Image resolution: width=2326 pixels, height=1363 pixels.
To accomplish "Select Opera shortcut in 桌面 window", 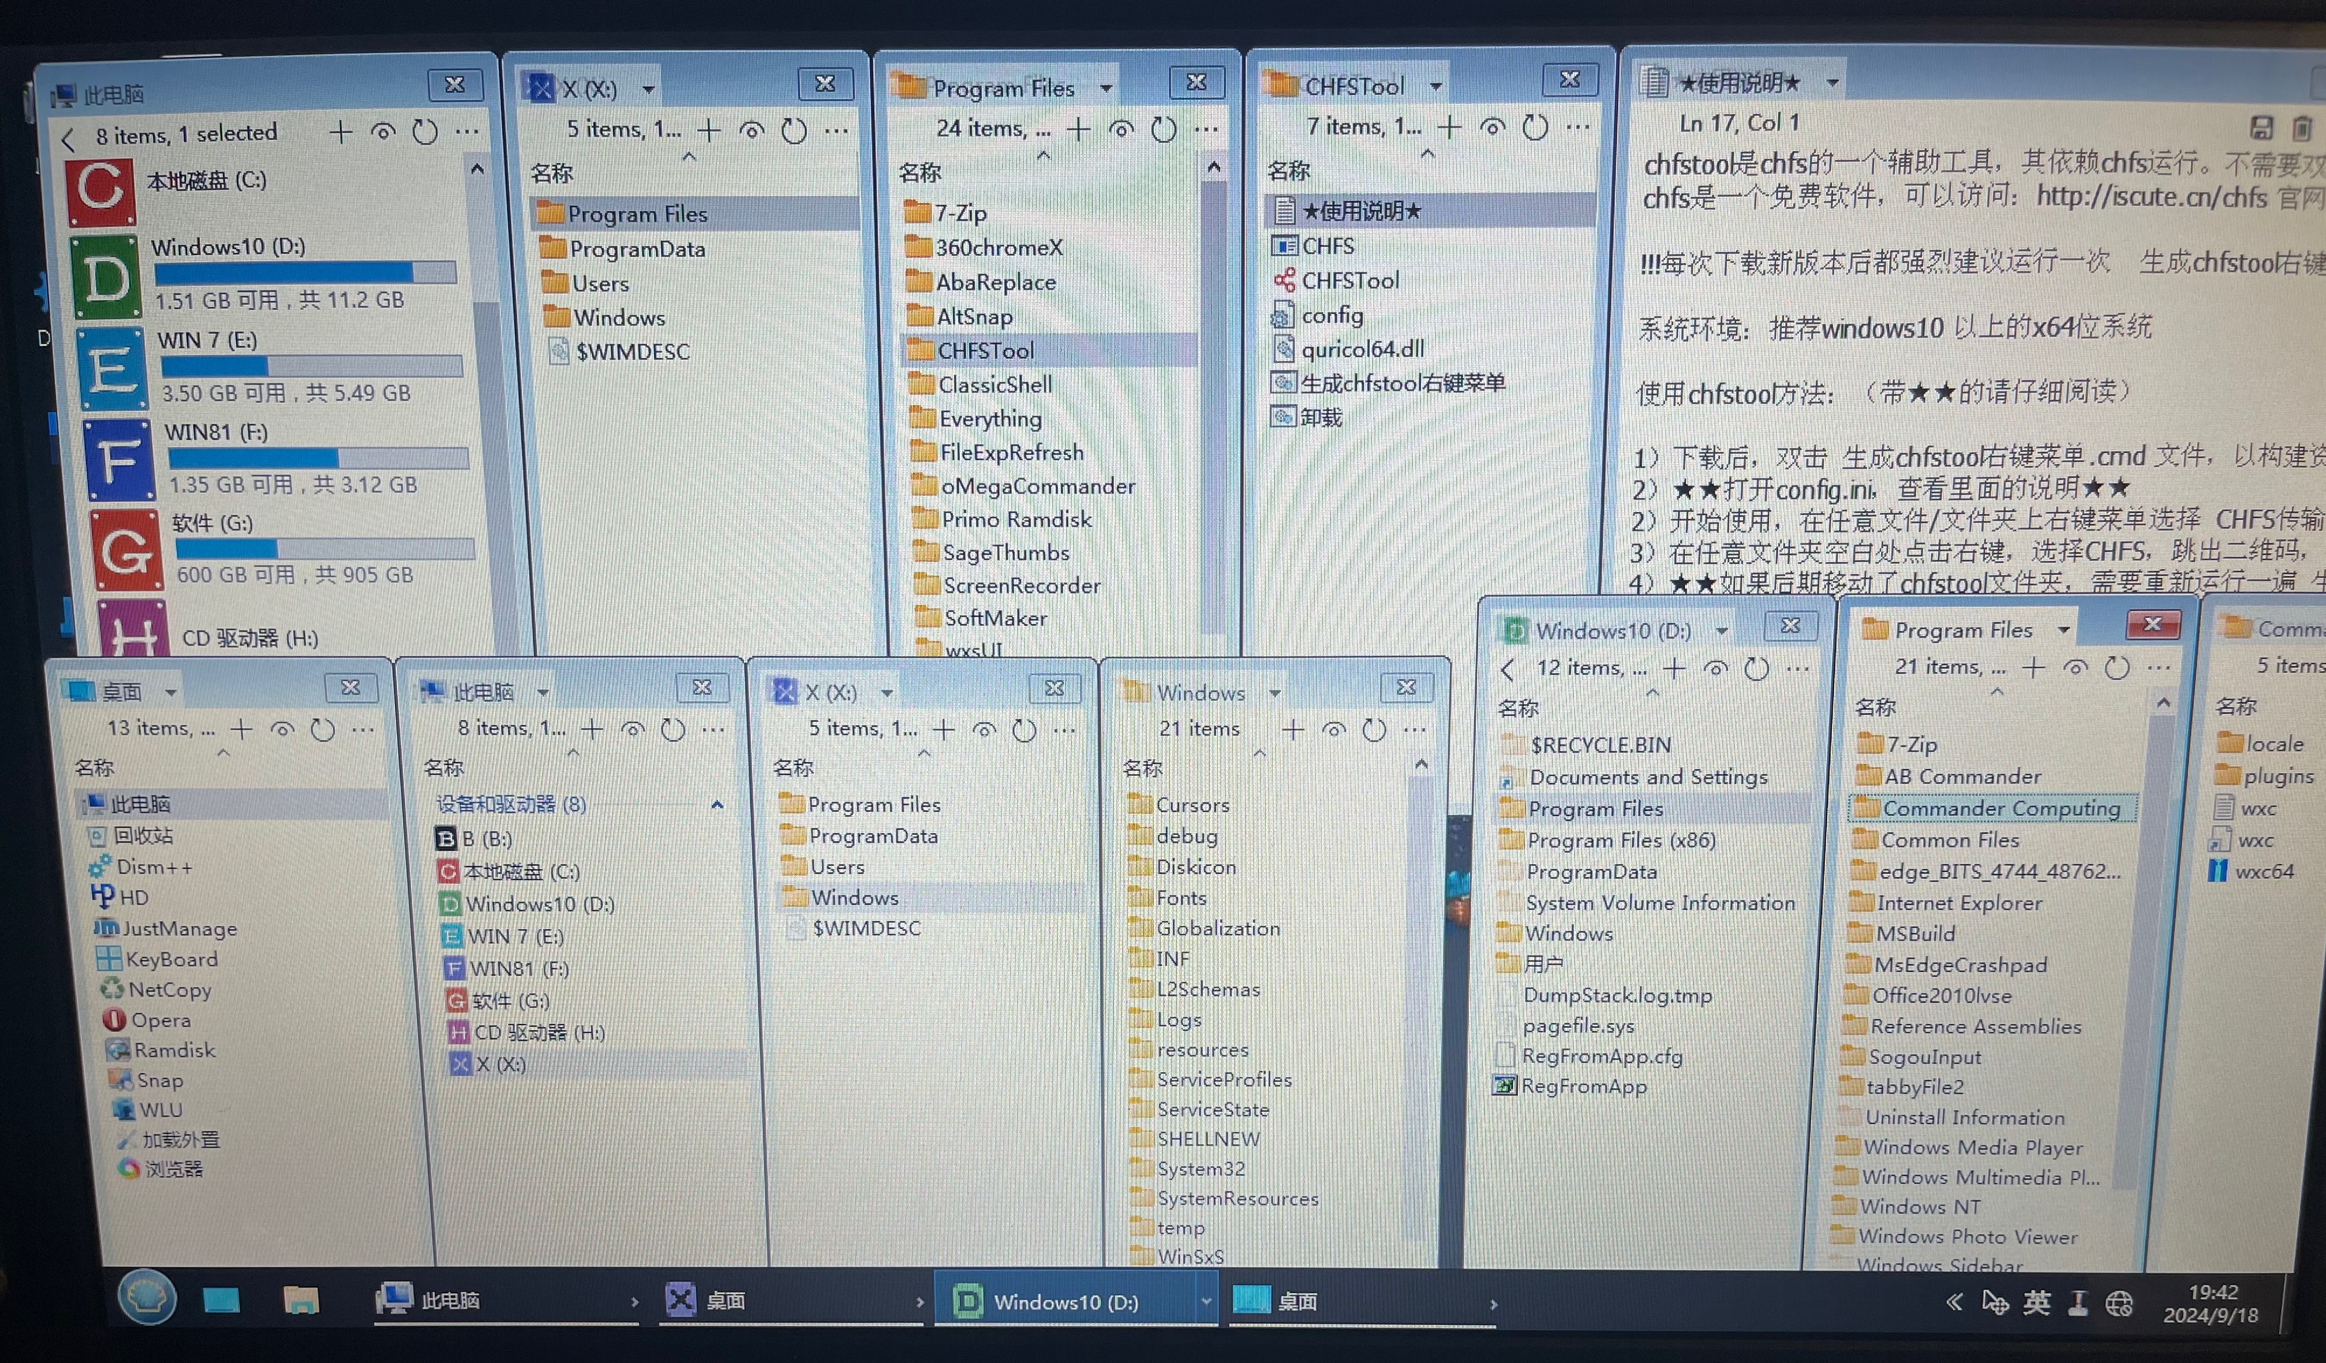I will 148,1021.
